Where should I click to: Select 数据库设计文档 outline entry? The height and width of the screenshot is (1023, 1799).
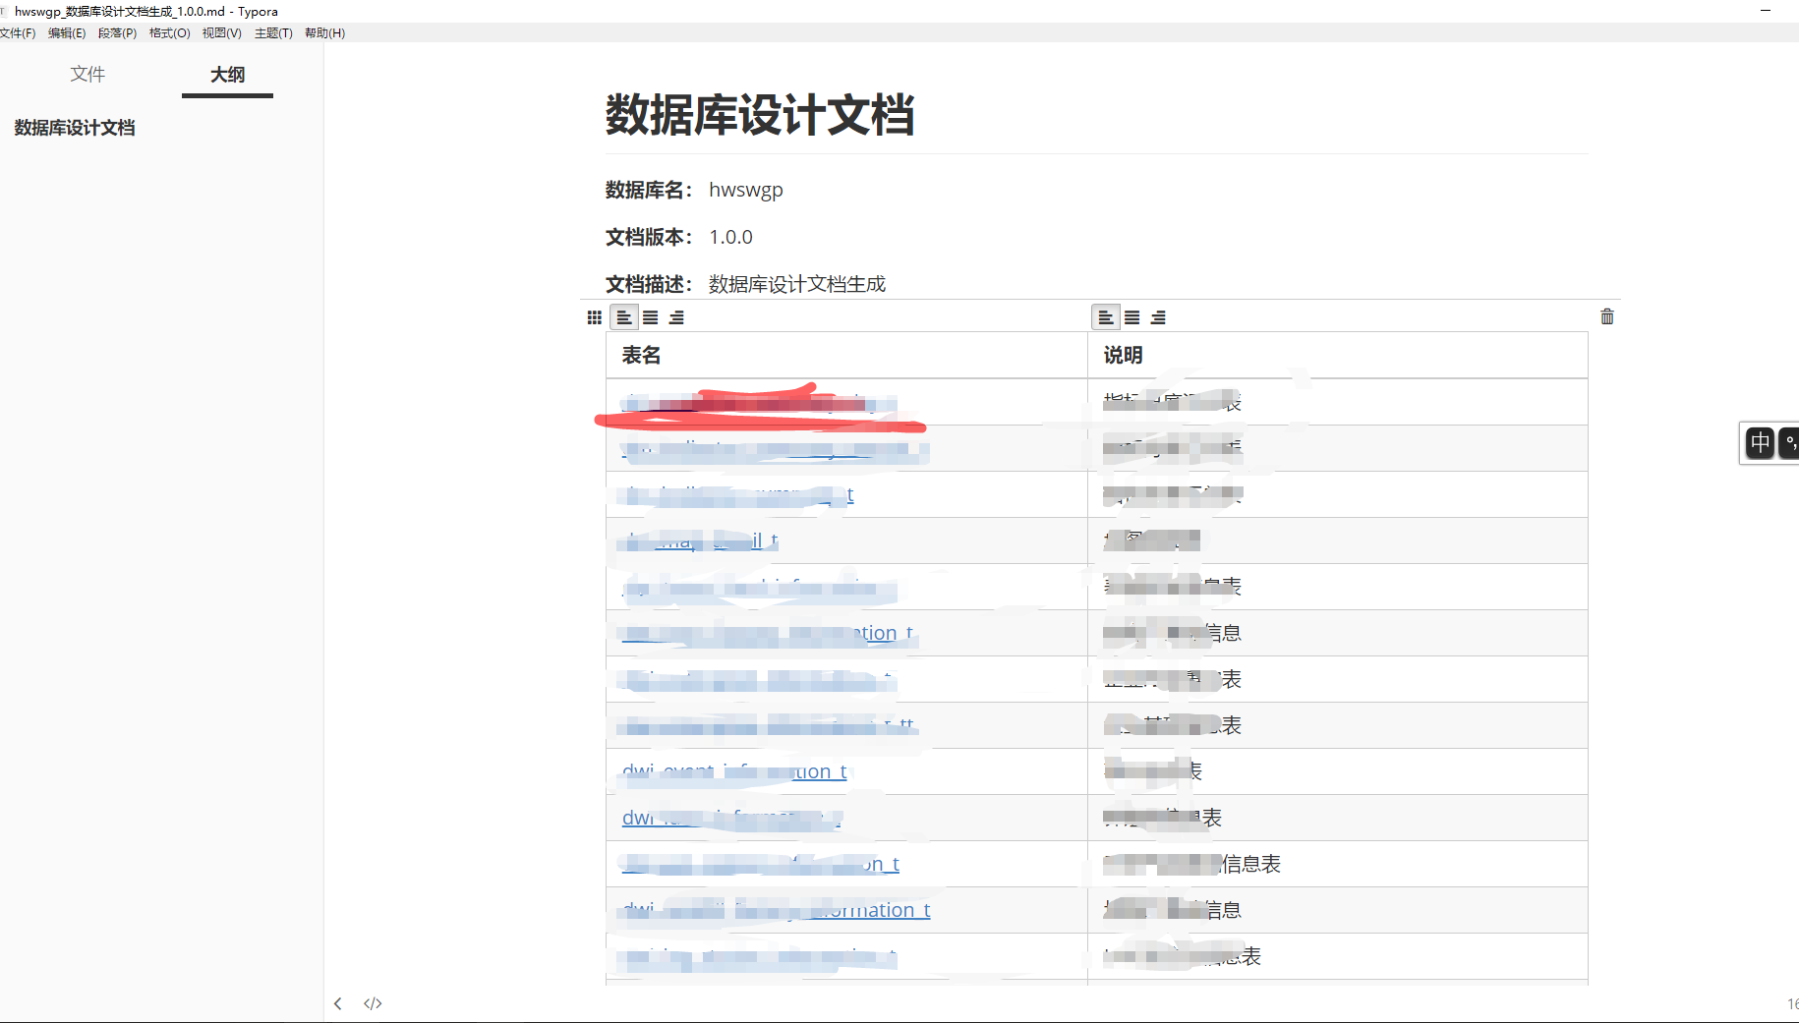coord(75,128)
